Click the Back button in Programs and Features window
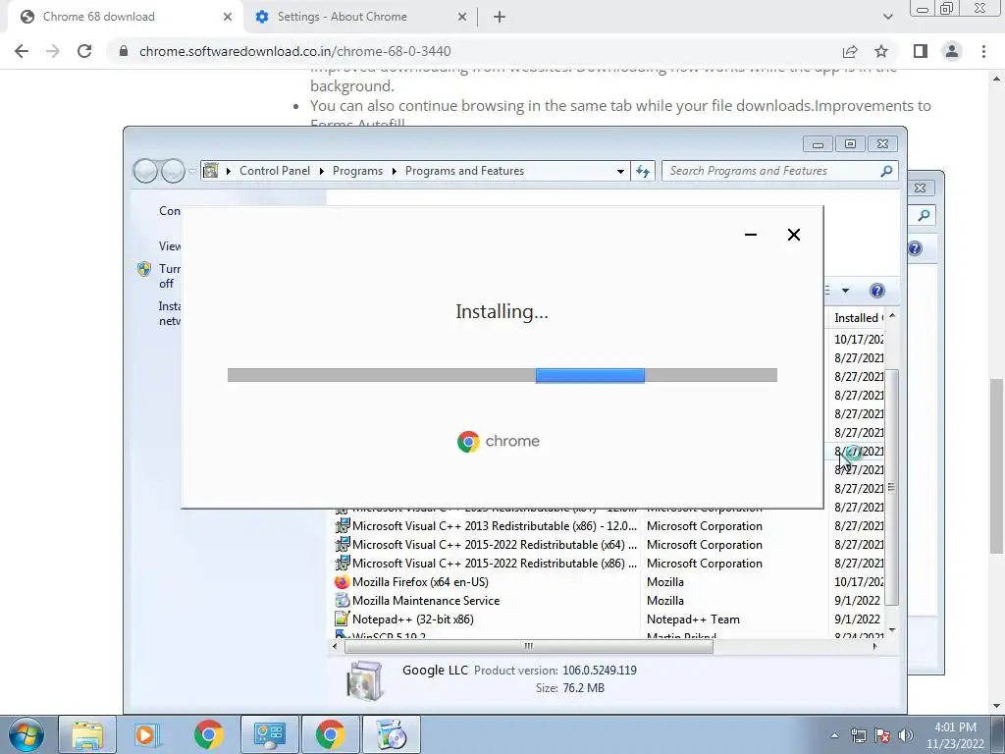This screenshot has width=1005, height=754. point(145,171)
